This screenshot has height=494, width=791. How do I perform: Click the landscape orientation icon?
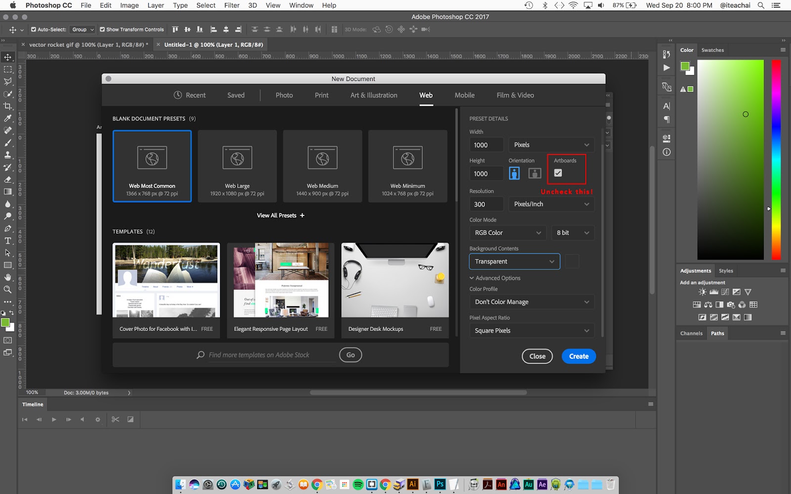[x=534, y=173]
